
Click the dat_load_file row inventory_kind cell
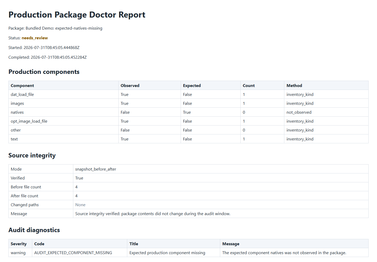tap(326, 94)
